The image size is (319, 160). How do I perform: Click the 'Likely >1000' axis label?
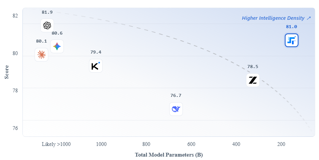(x=56, y=144)
